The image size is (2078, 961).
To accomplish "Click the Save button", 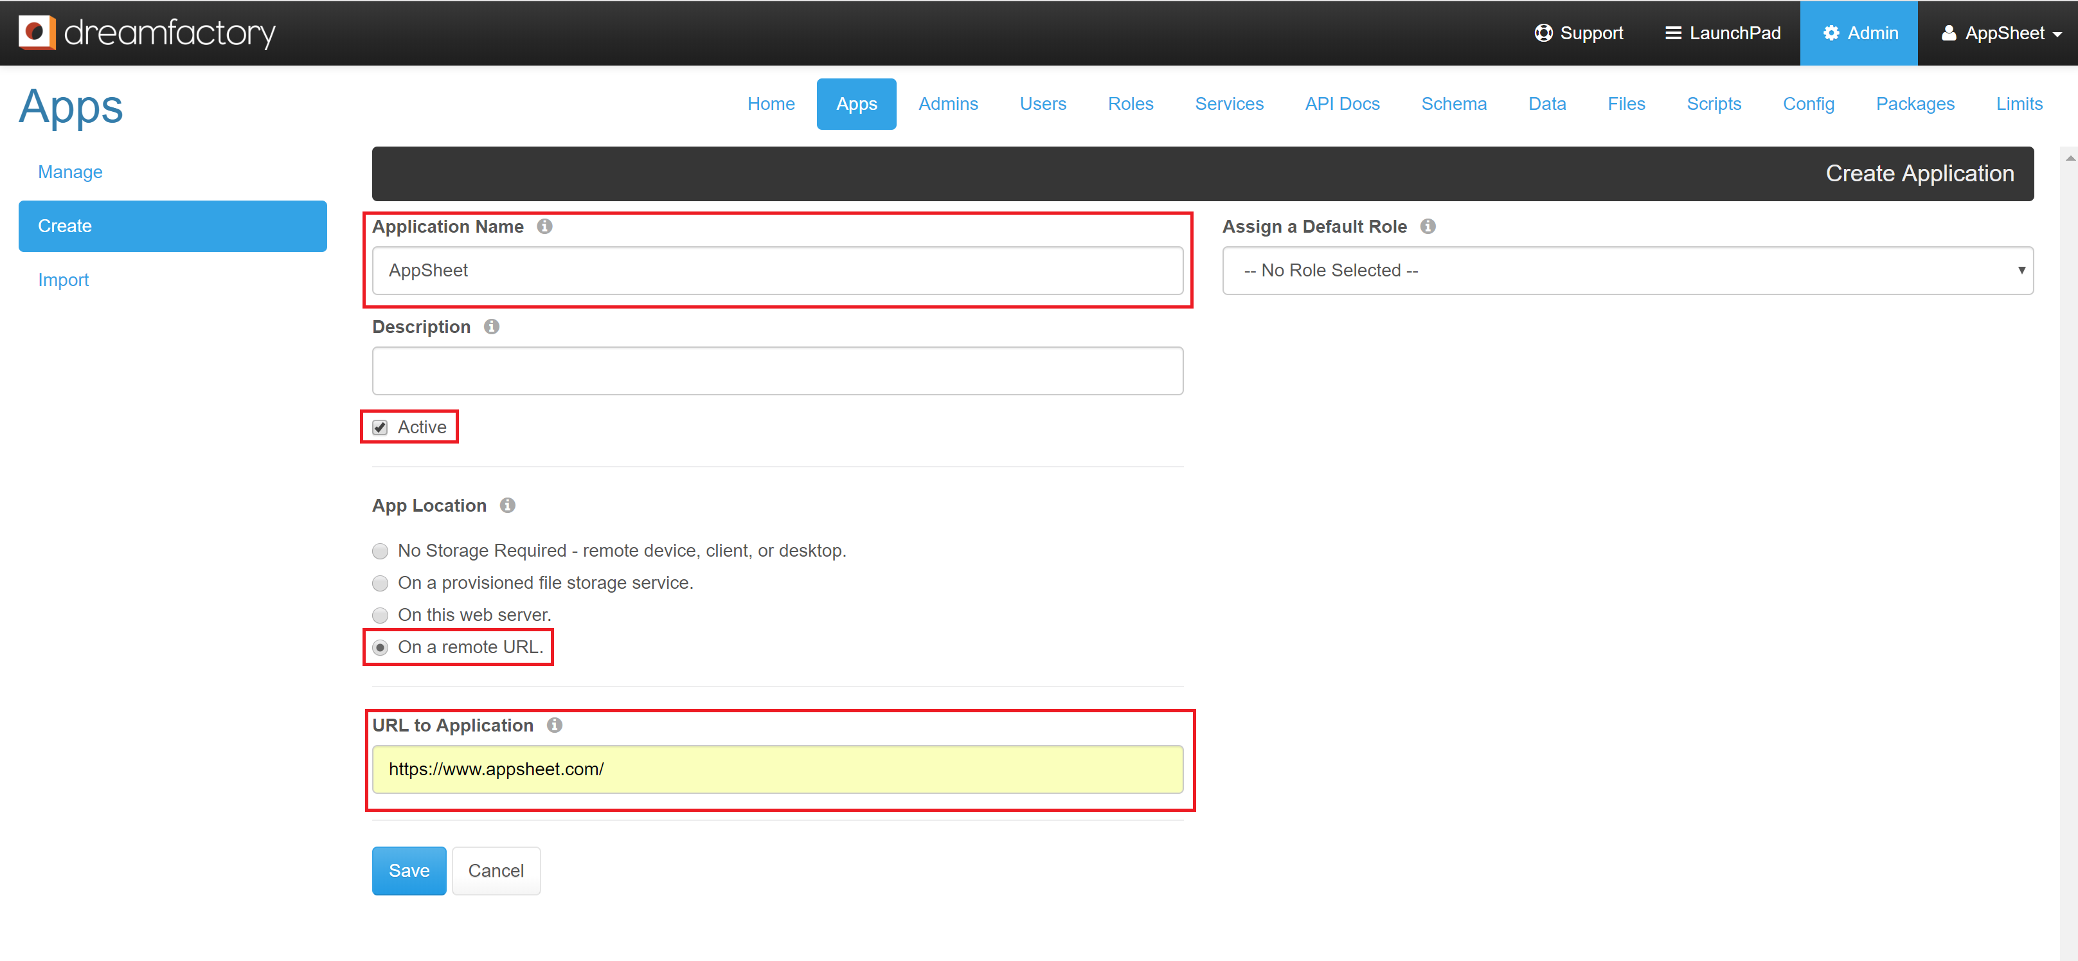I will (408, 871).
